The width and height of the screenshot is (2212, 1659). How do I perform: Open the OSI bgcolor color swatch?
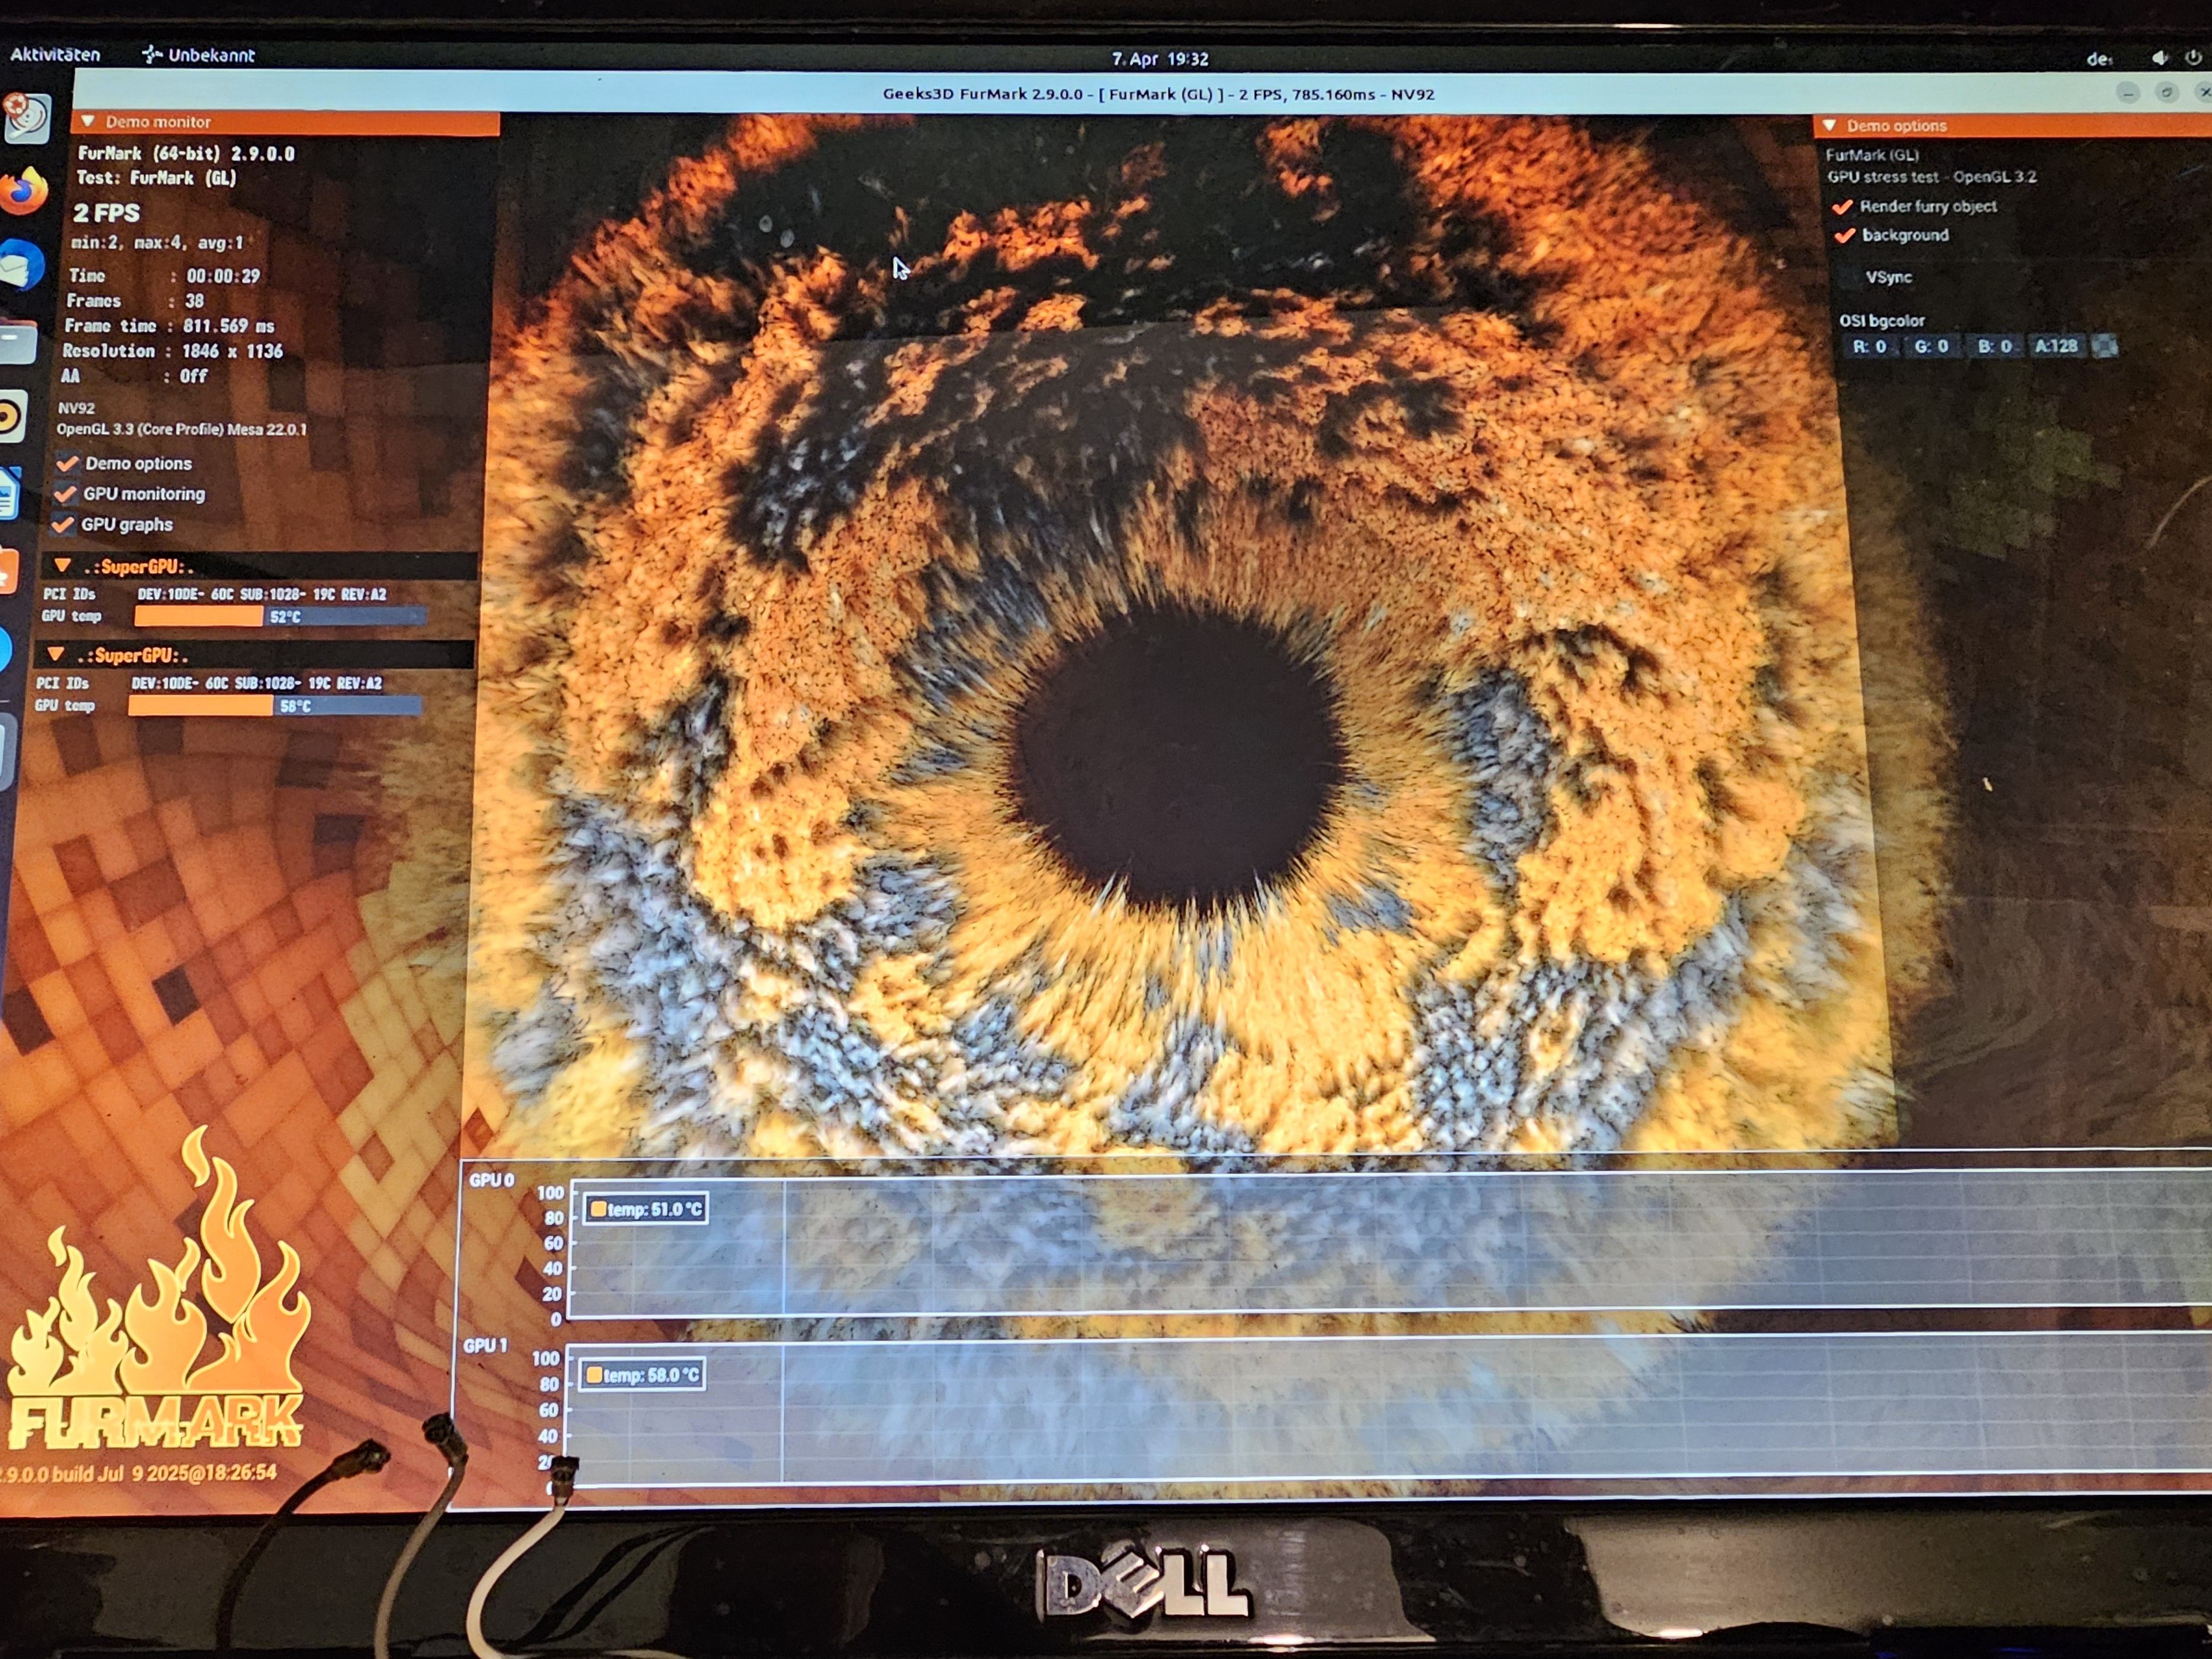coord(2105,347)
